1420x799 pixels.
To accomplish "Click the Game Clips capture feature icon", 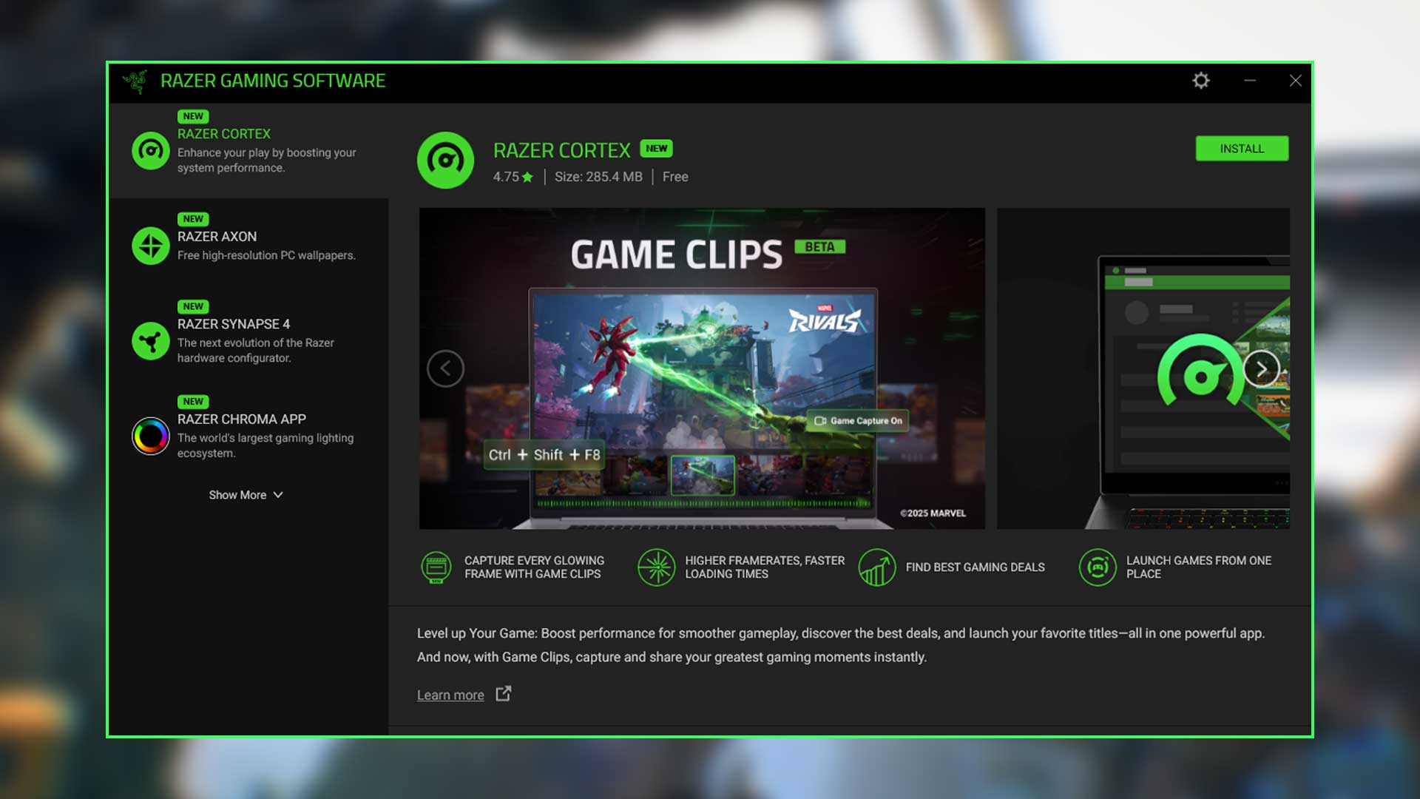I will coord(436,567).
